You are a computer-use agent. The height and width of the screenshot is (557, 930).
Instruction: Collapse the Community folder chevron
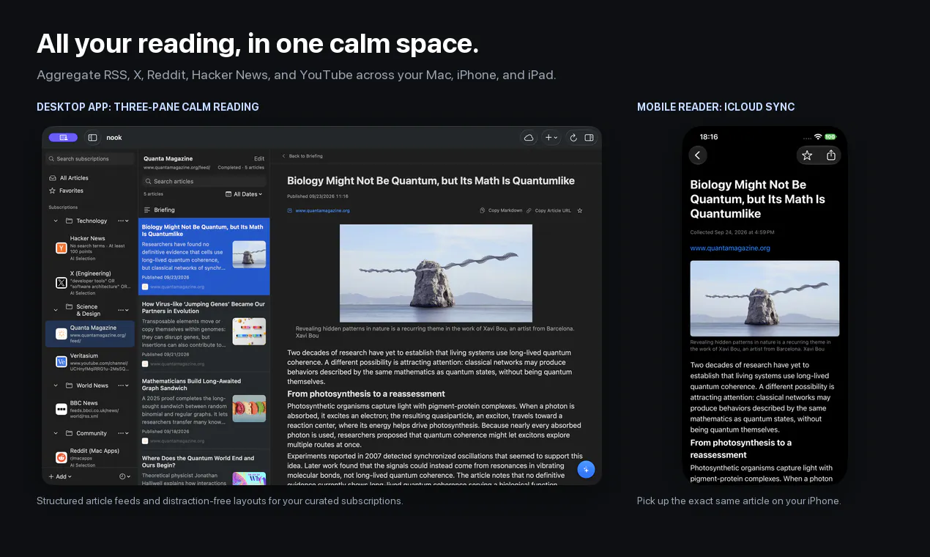pyautogui.click(x=56, y=433)
